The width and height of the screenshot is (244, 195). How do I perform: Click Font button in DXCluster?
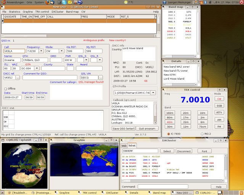tap(204, 151)
